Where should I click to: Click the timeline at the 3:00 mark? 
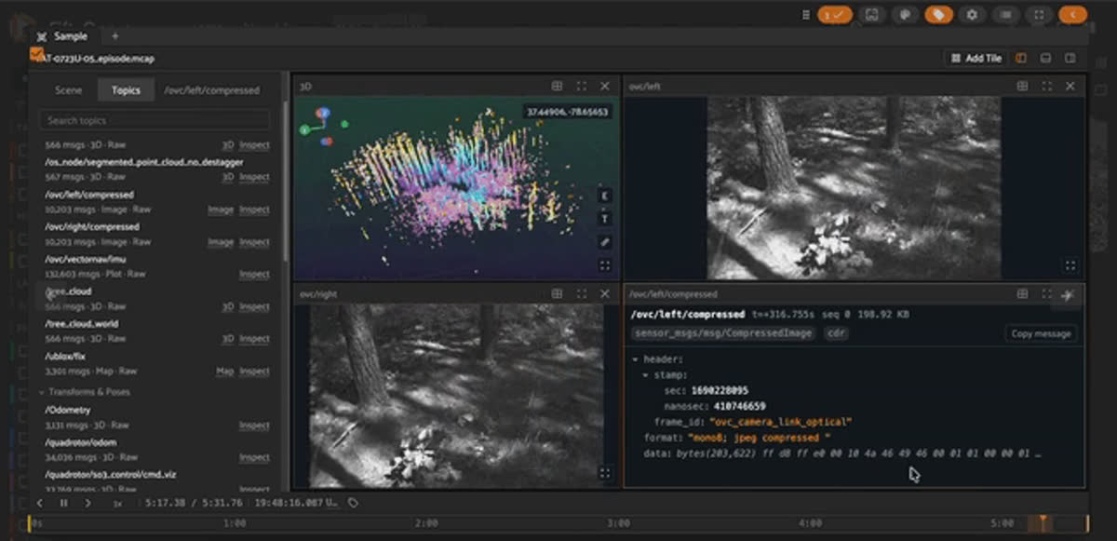tap(618, 523)
